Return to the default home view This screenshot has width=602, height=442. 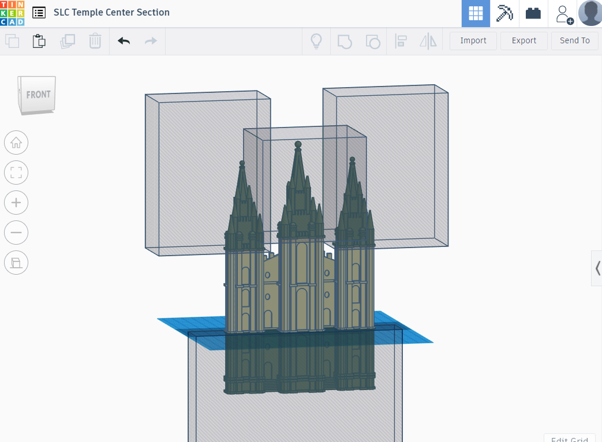[16, 143]
